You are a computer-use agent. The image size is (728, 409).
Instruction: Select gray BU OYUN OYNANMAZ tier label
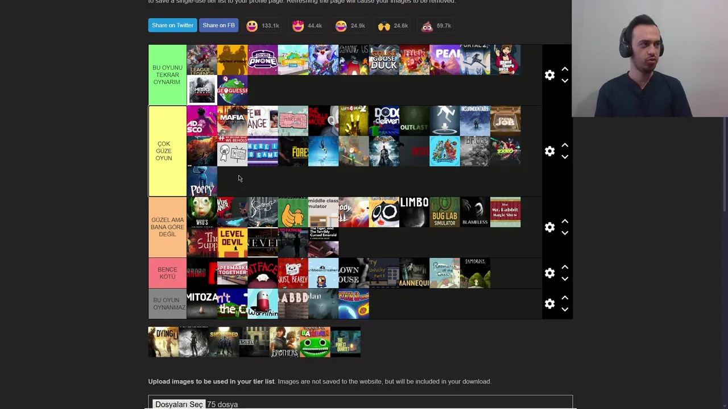167,304
